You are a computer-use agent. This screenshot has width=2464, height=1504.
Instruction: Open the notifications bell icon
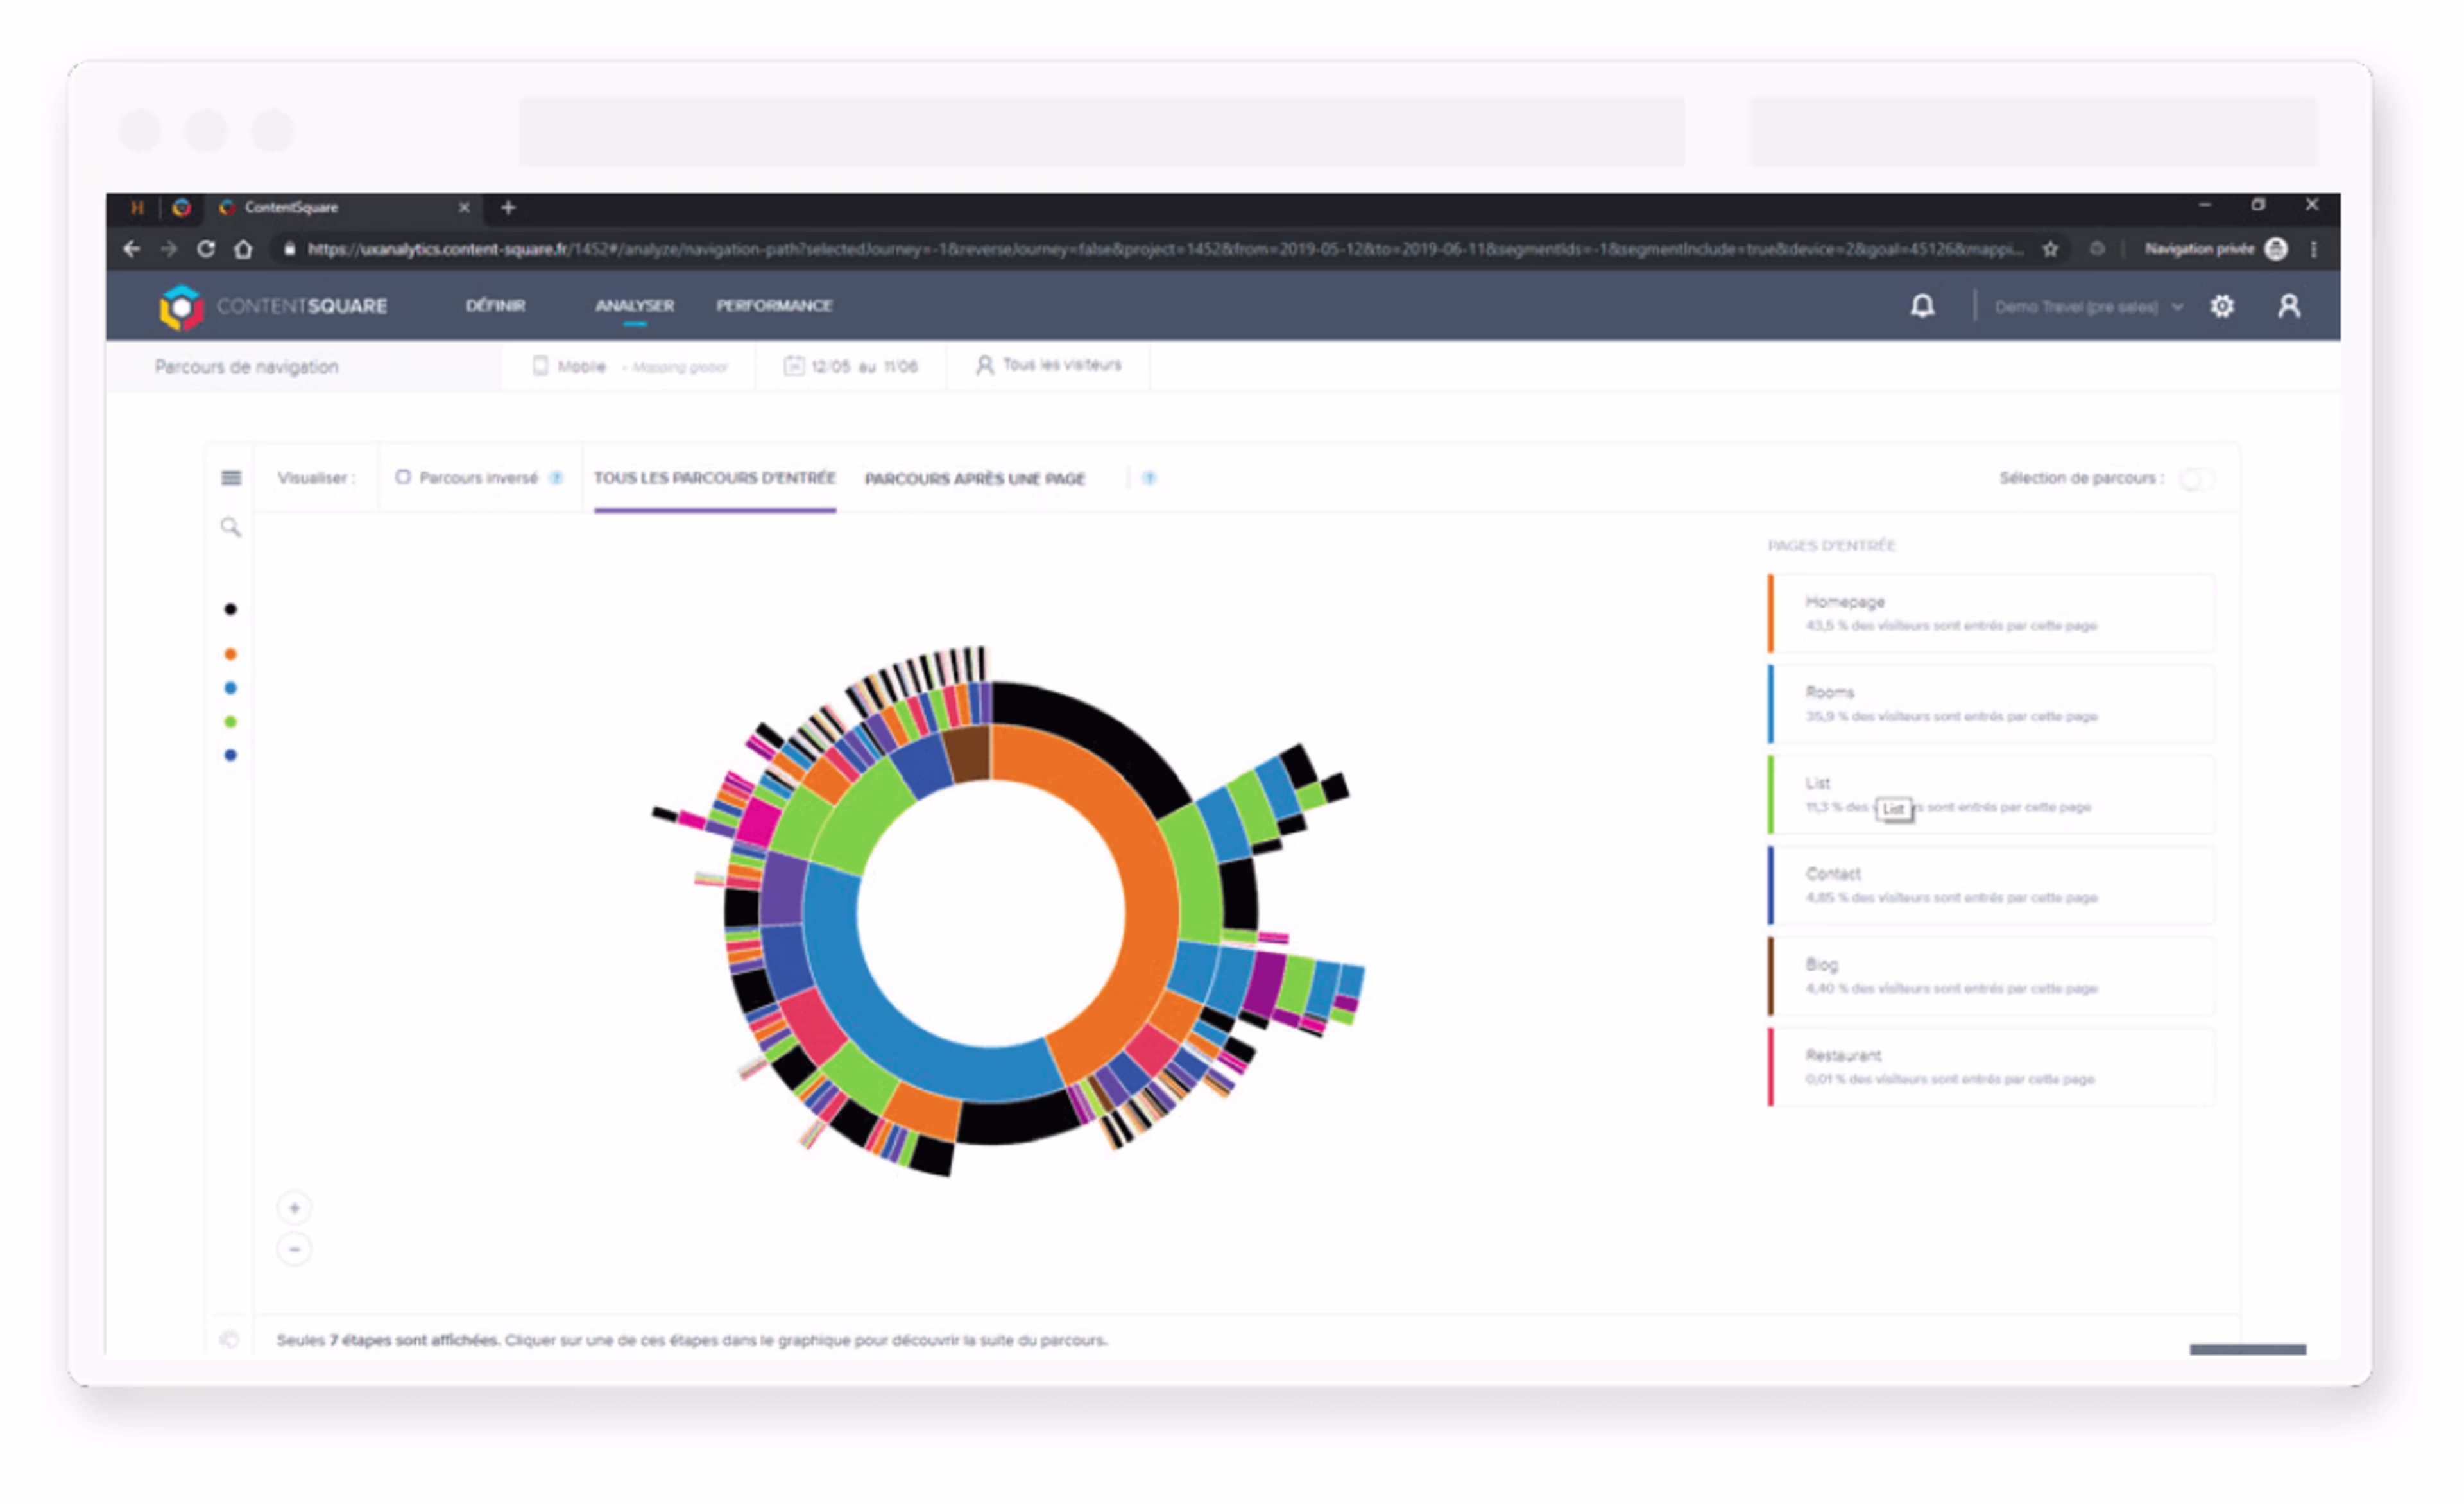click(1922, 306)
